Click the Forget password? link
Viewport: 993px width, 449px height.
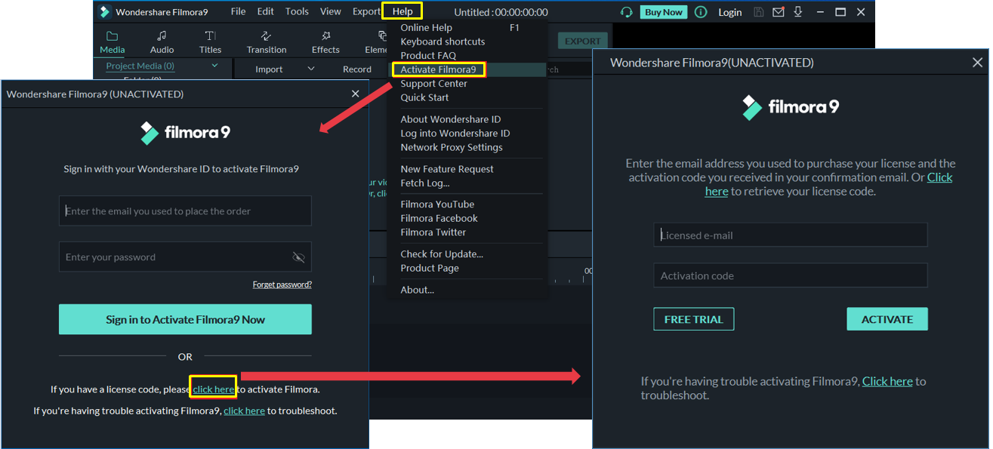pos(282,284)
